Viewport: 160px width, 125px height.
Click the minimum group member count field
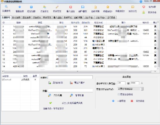[121, 83]
